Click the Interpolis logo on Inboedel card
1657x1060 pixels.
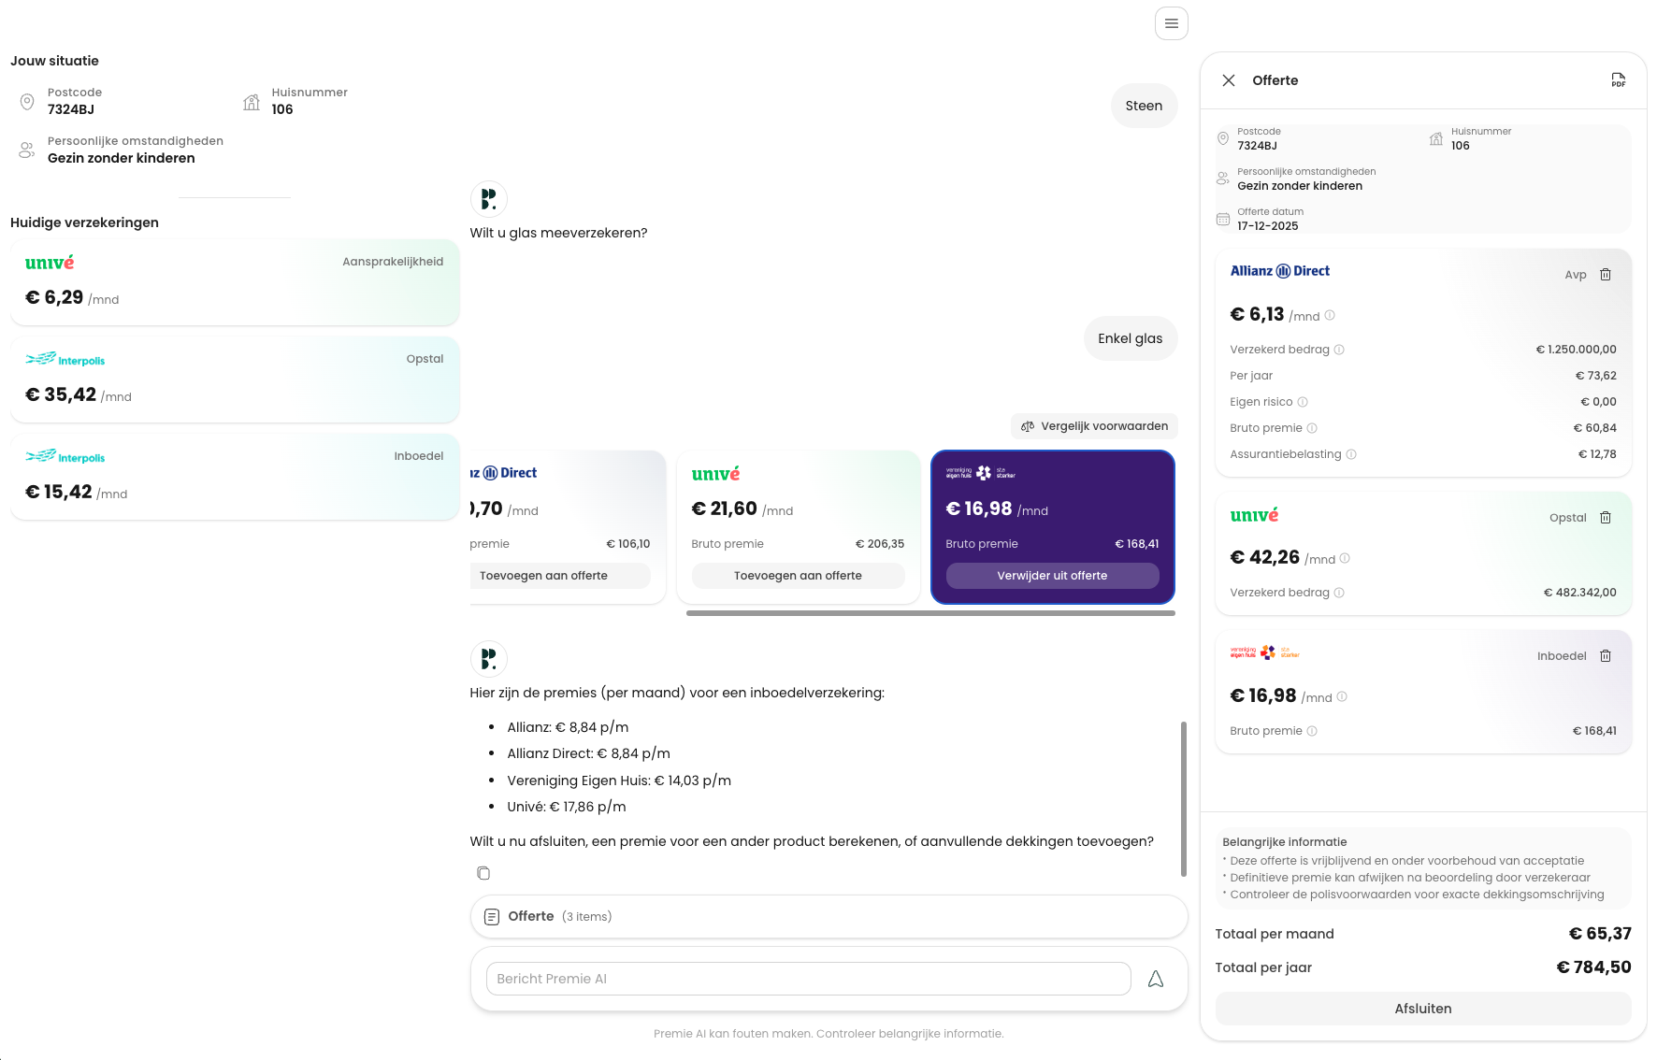(x=65, y=457)
